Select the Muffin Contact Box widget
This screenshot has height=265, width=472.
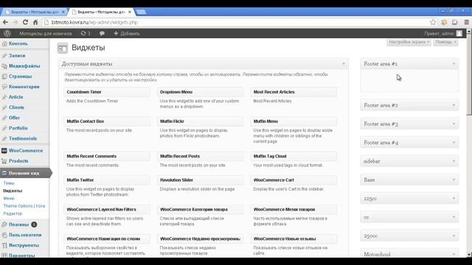point(107,121)
